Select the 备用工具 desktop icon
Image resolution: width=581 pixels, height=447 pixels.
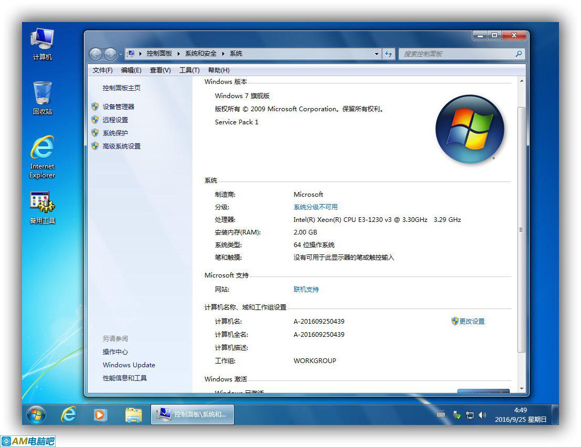coord(42,208)
